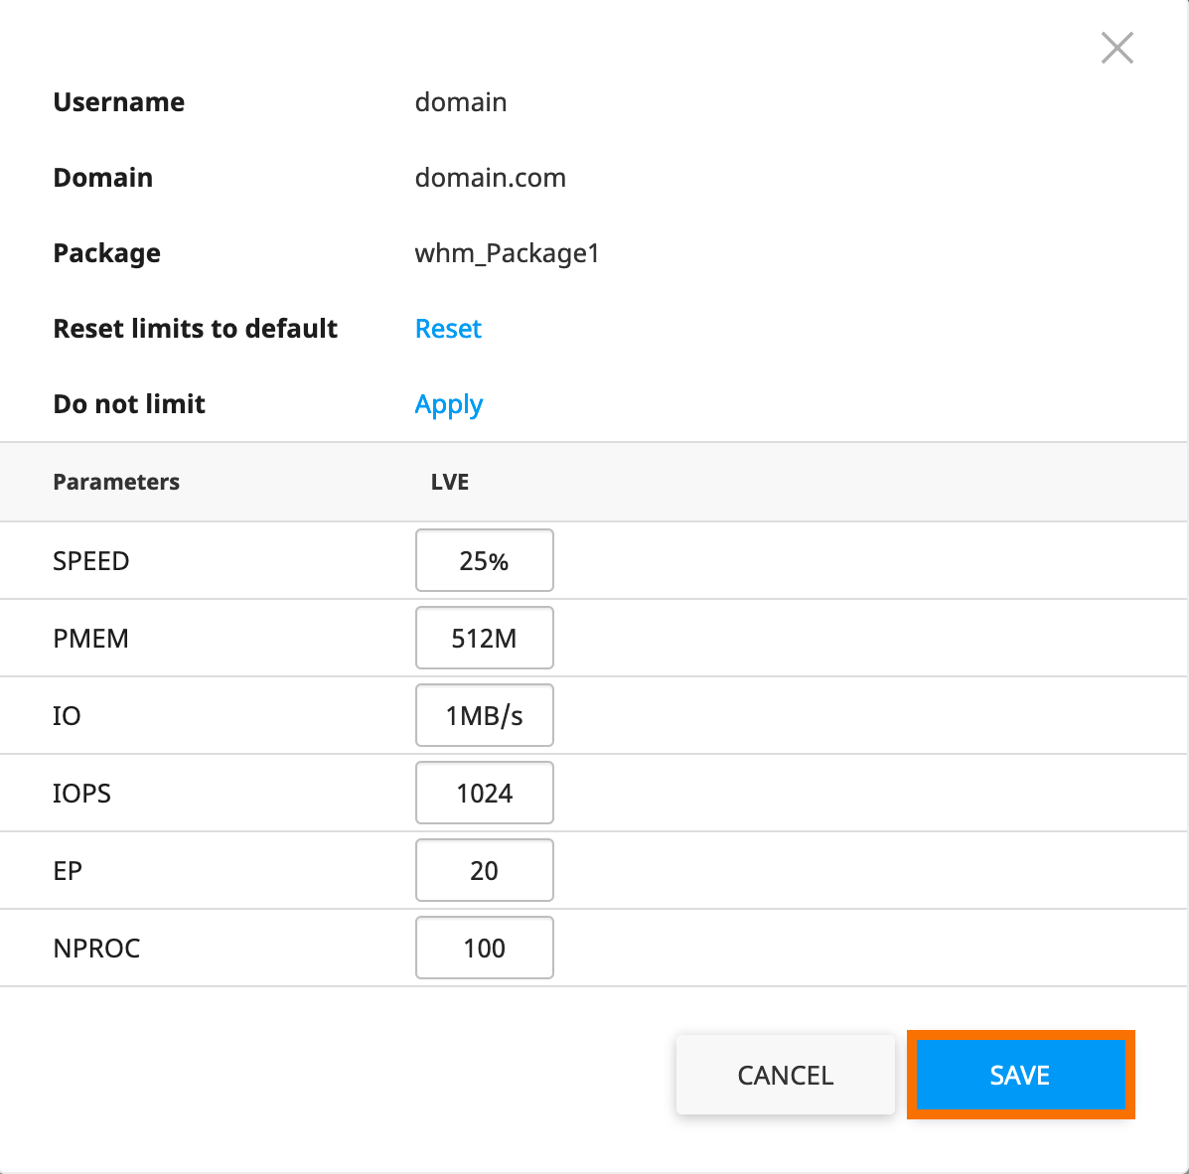Image resolution: width=1189 pixels, height=1174 pixels.
Task: Select the IOPS field showing 1024
Action: pyautogui.click(x=484, y=794)
